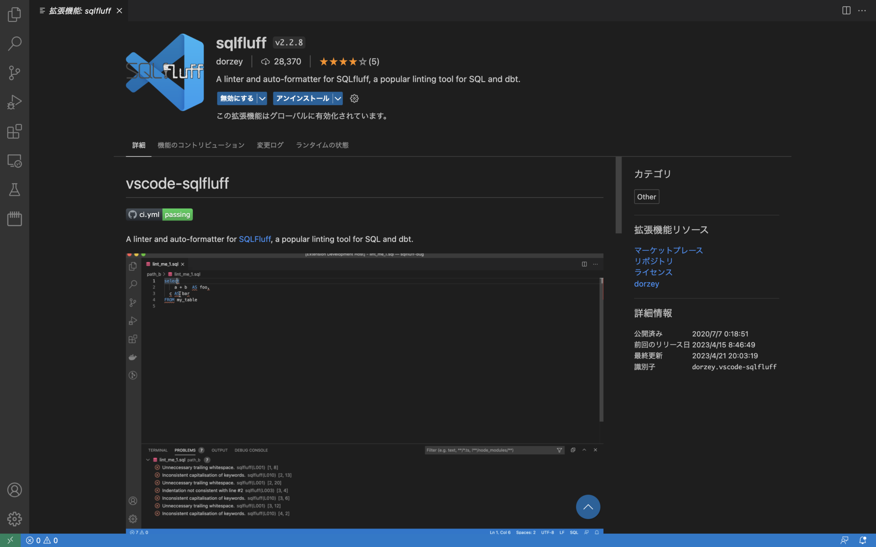Click the アンインストール button
The height and width of the screenshot is (547, 876).
click(302, 98)
